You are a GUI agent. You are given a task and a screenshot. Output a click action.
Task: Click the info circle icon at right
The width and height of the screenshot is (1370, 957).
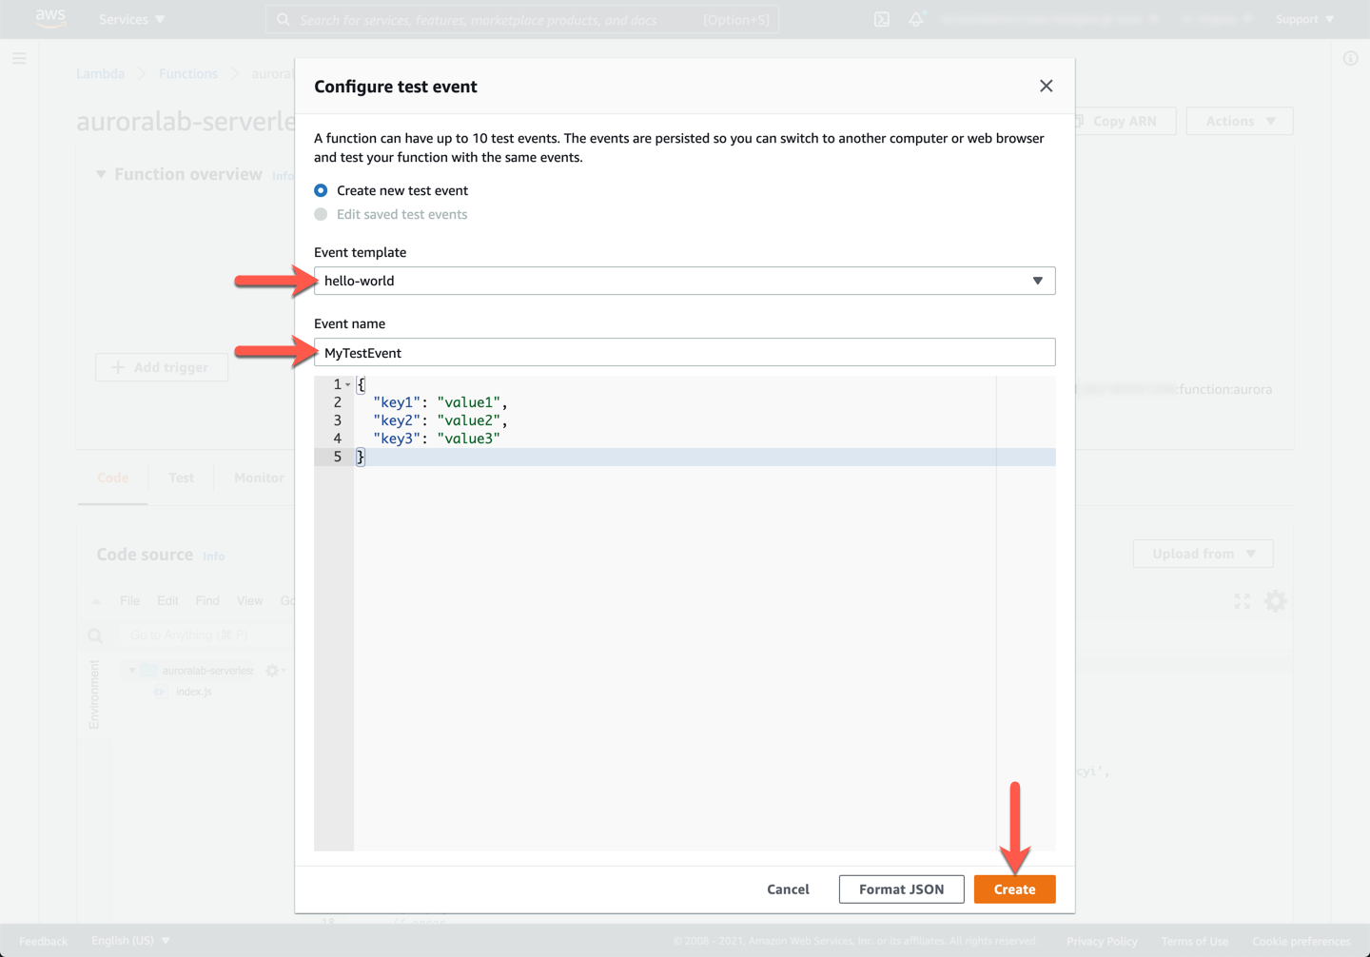[1350, 59]
